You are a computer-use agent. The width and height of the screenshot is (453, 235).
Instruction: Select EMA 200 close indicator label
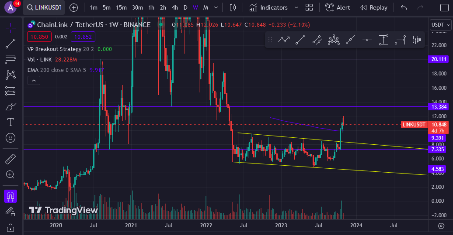point(57,70)
